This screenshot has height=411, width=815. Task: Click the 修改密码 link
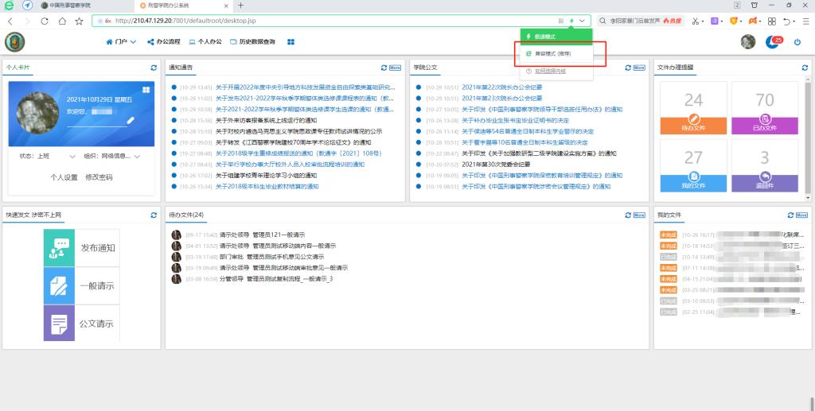click(99, 177)
